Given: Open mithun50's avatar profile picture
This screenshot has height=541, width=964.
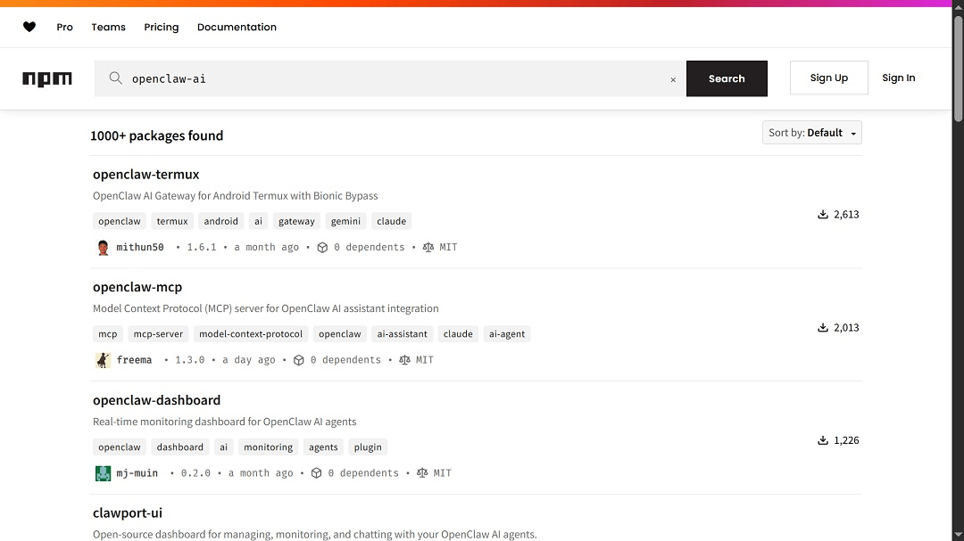Looking at the screenshot, I should pos(103,247).
